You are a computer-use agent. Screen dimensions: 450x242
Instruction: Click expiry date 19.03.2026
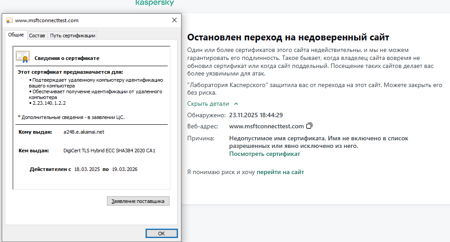tap(125, 169)
